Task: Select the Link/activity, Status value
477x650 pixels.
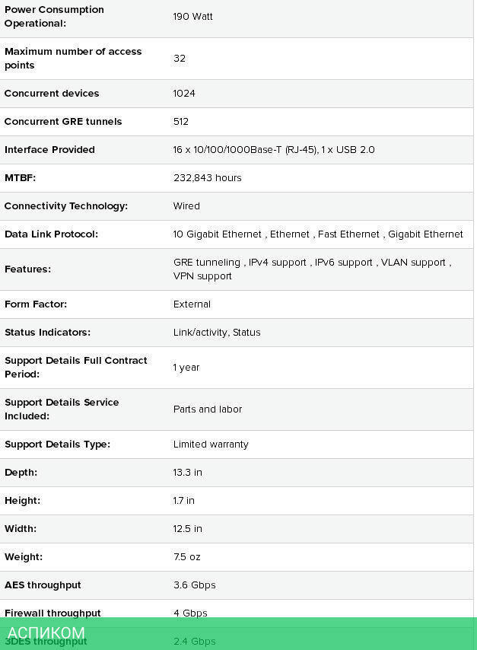Action: tap(217, 333)
